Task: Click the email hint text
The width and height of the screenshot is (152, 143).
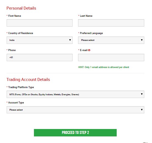Action: point(104,67)
